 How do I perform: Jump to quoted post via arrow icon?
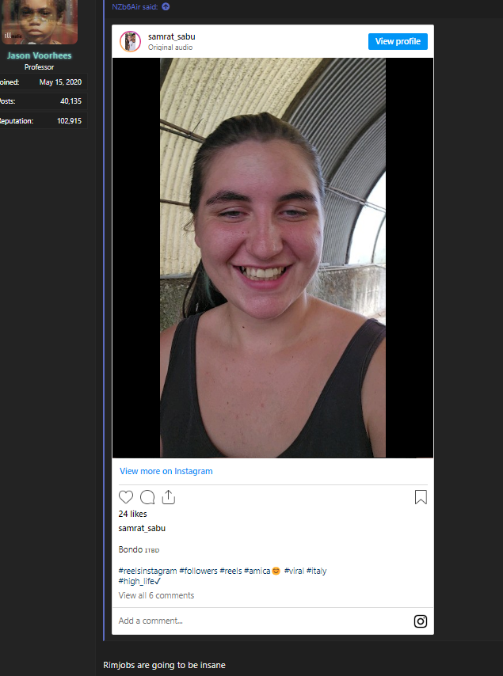point(166,6)
